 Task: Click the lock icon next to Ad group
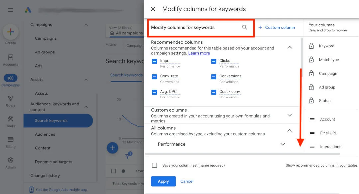coord(311,87)
